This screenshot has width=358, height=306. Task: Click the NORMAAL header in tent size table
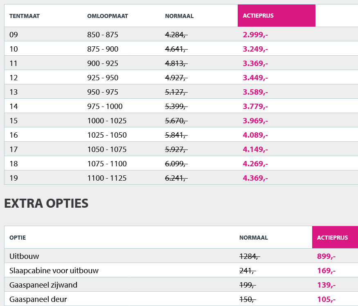(x=179, y=16)
